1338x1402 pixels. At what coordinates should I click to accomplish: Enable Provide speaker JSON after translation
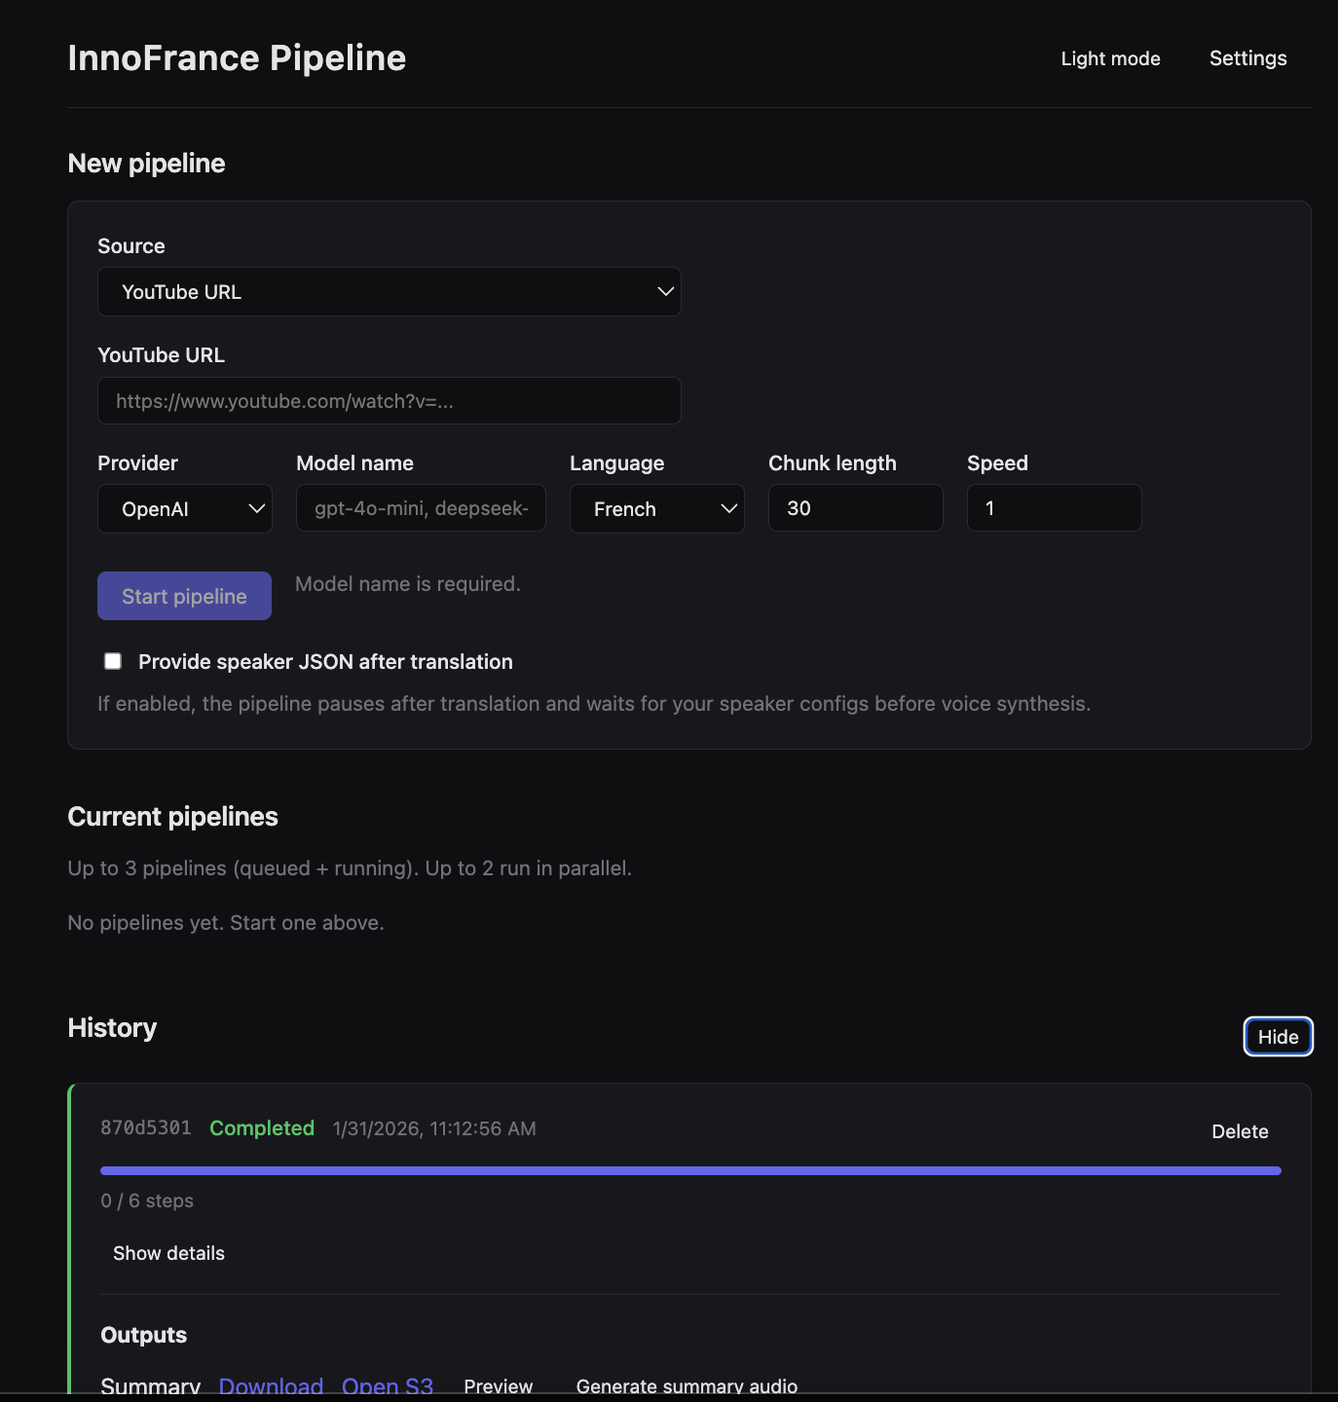(113, 662)
